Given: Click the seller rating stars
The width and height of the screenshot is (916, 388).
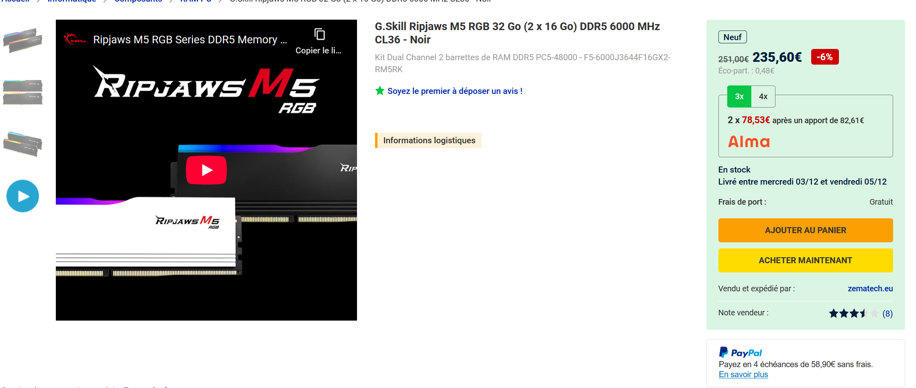Looking at the screenshot, I should 853,313.
